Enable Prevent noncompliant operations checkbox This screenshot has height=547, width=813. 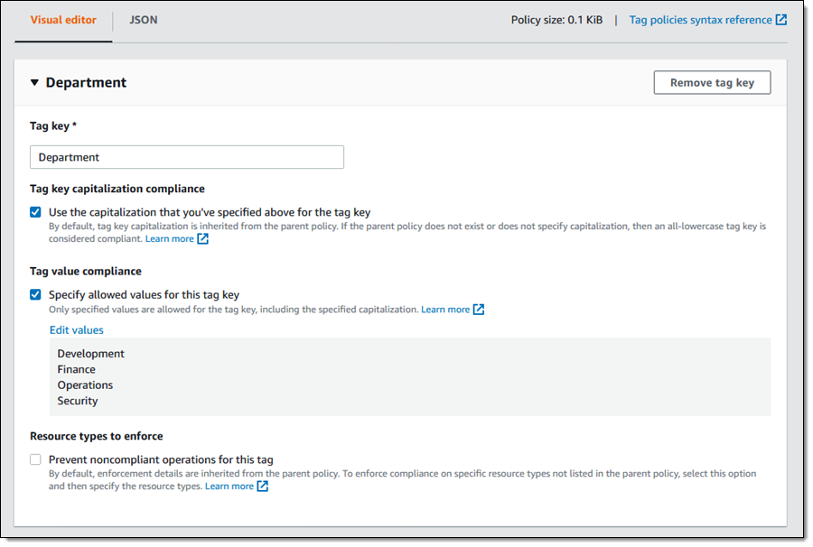point(35,459)
